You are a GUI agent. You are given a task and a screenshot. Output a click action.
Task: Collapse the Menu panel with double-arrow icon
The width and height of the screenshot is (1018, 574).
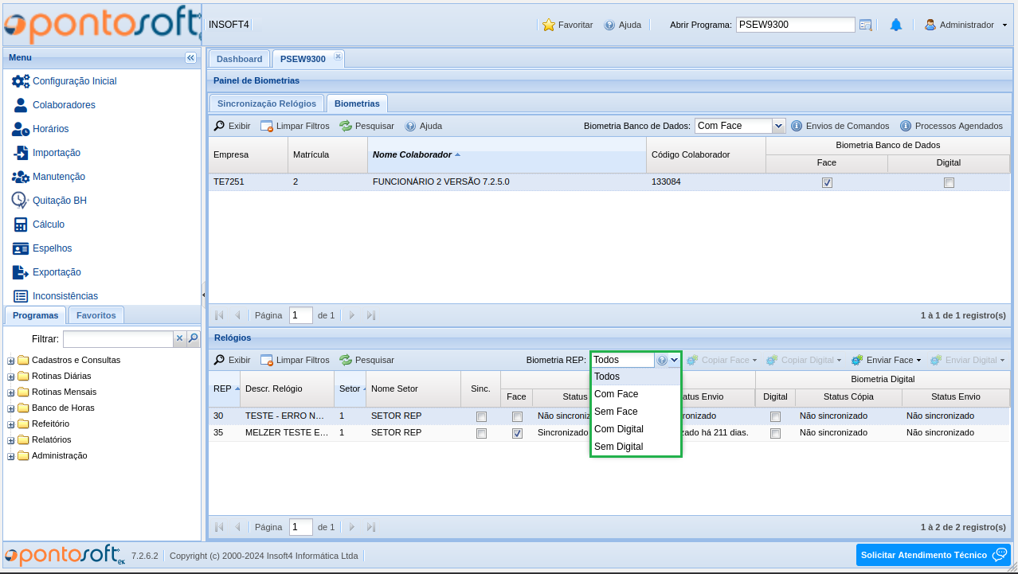pyautogui.click(x=190, y=57)
